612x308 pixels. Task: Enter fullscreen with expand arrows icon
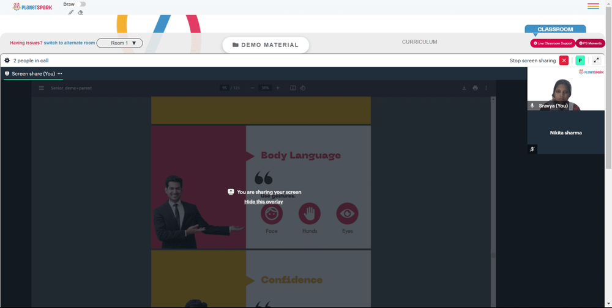pyautogui.click(x=596, y=61)
